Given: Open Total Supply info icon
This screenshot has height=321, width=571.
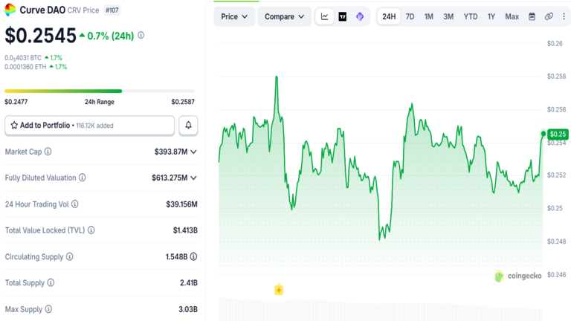Looking at the screenshot, I should 51,283.
